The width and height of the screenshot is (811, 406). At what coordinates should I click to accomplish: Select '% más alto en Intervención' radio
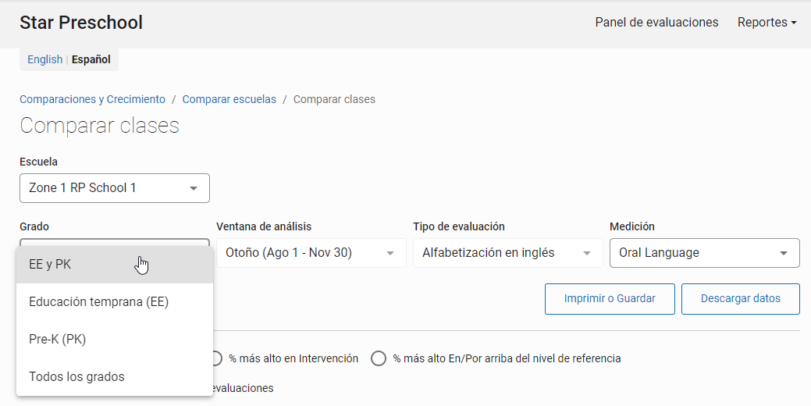[x=216, y=358]
